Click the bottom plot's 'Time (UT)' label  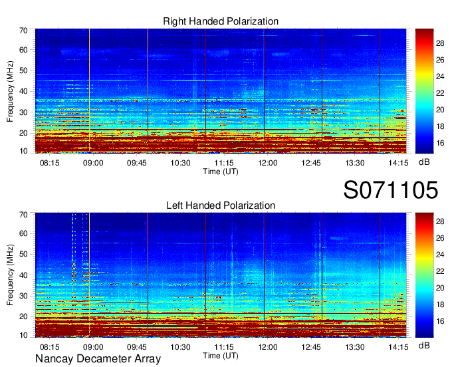pos(221,356)
